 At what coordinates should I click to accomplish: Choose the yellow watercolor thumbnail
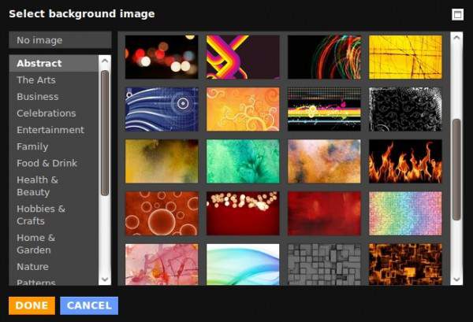162,161
